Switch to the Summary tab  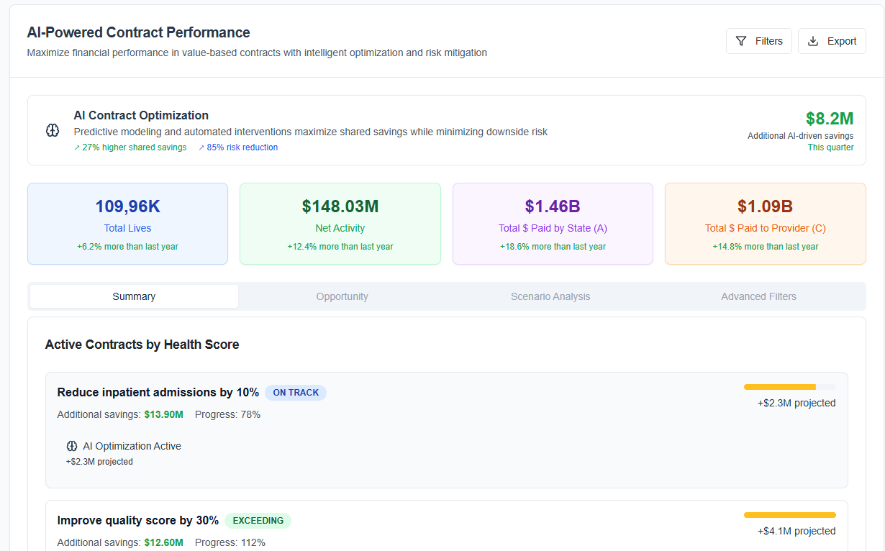[134, 296]
